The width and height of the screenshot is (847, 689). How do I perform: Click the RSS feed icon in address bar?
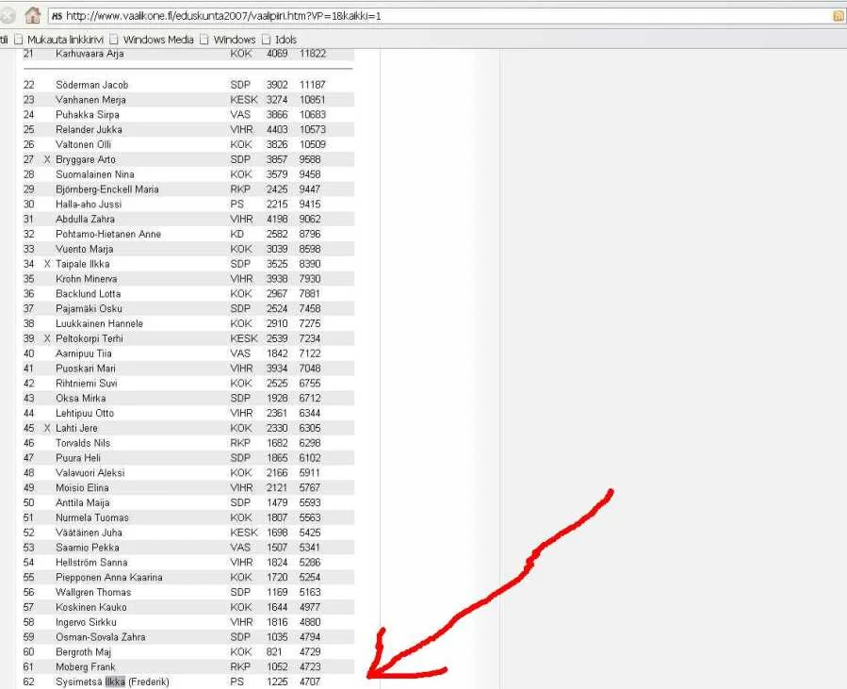pyautogui.click(x=839, y=16)
